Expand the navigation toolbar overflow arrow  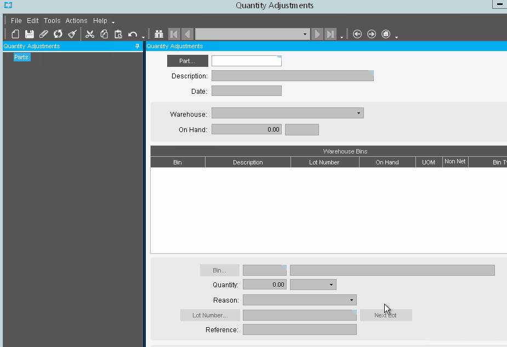(x=341, y=37)
